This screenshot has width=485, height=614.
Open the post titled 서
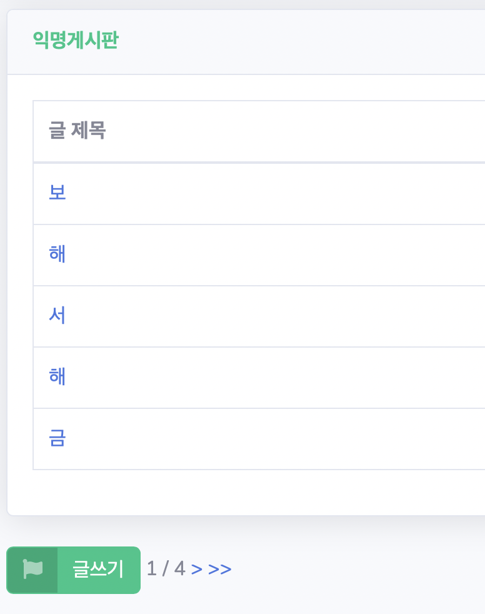click(57, 315)
